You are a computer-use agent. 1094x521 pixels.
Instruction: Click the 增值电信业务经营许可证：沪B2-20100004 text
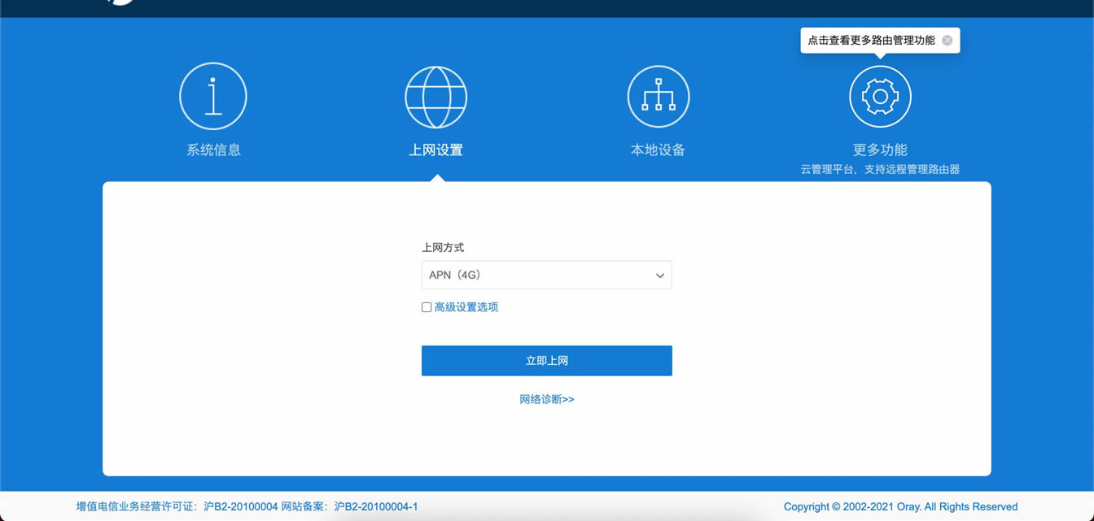pyautogui.click(x=177, y=506)
